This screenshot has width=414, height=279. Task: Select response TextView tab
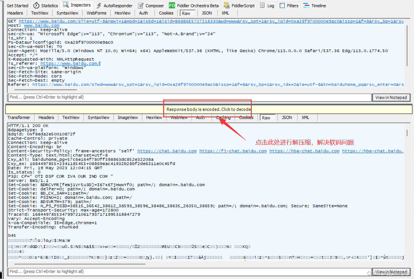(71, 117)
